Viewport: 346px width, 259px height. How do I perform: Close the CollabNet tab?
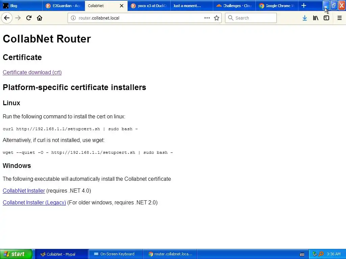click(x=122, y=6)
